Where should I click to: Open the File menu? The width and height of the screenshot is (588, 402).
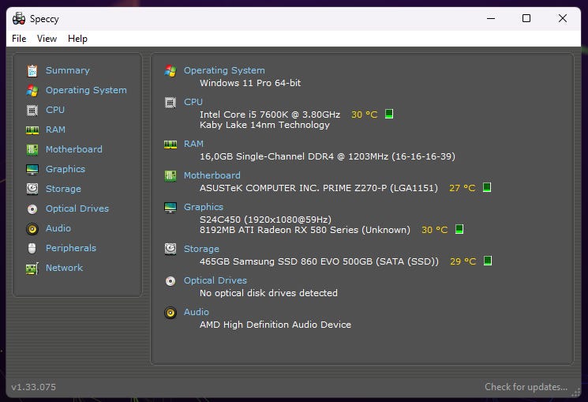click(x=19, y=39)
